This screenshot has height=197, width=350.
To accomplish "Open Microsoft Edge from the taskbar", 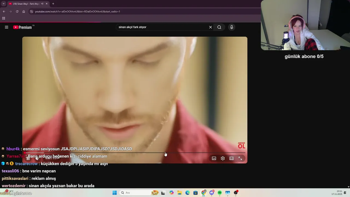I will click(x=188, y=193).
